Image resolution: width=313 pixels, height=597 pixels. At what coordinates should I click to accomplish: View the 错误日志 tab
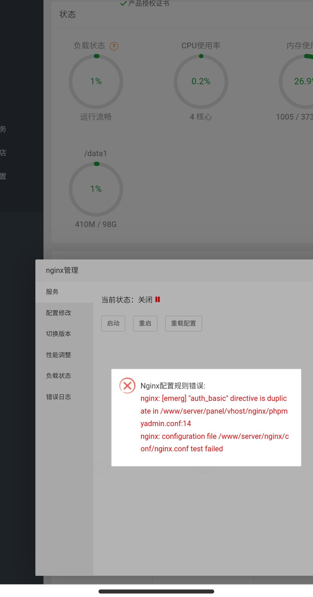64,397
